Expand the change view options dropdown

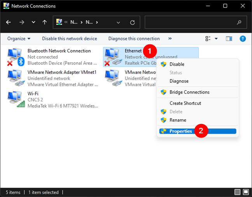216,38
